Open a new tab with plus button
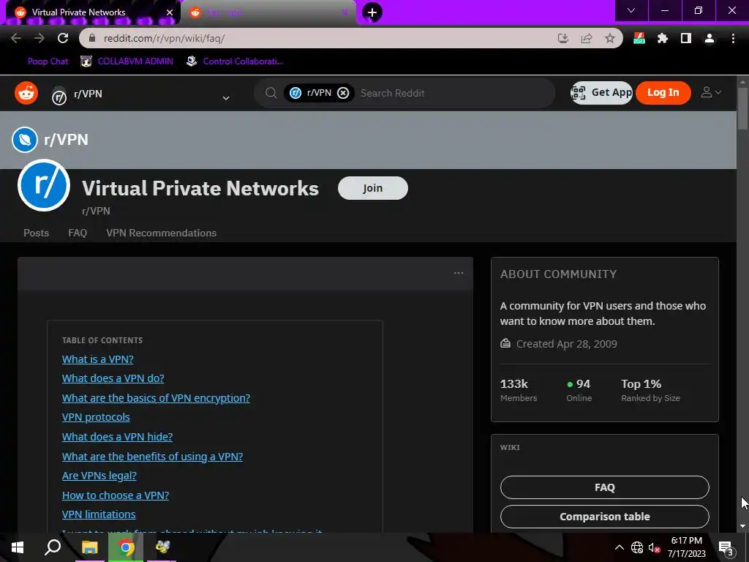 click(x=372, y=12)
